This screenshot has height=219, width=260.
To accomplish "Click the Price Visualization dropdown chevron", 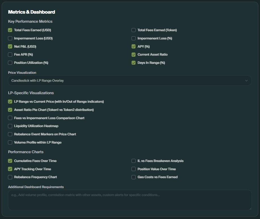I will pos(246,81).
